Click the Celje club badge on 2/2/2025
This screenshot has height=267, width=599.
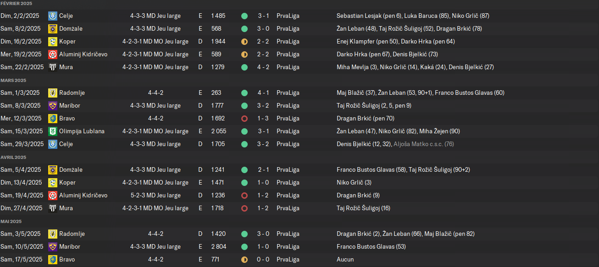pyautogui.click(x=53, y=16)
